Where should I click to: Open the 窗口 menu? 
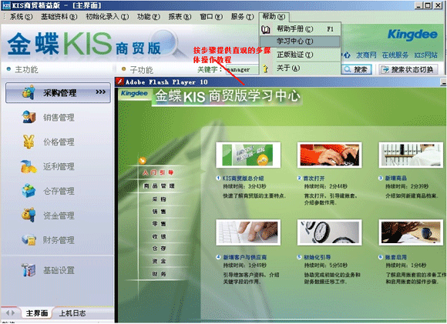click(211, 17)
